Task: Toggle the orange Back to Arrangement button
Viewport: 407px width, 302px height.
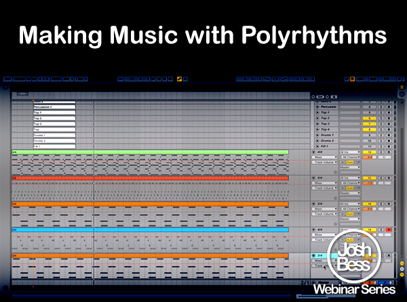Action: tap(179, 79)
